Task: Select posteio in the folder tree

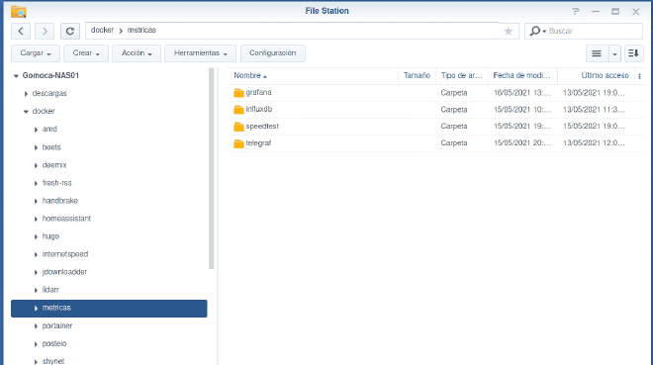Action: pos(54,344)
